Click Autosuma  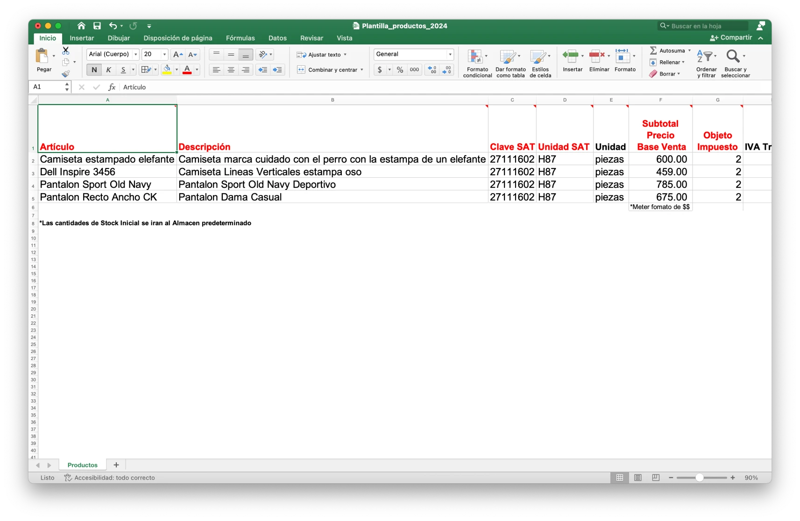670,50
